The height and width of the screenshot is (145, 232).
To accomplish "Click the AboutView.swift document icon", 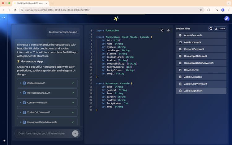I will pos(180,35).
